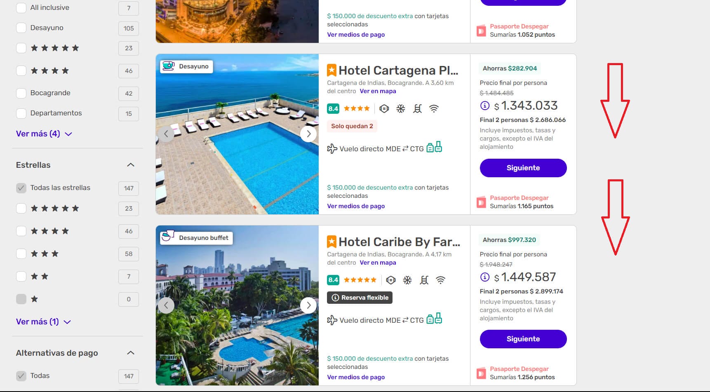Open Ver medios de pago under Hotel Cartagena

(x=356, y=206)
